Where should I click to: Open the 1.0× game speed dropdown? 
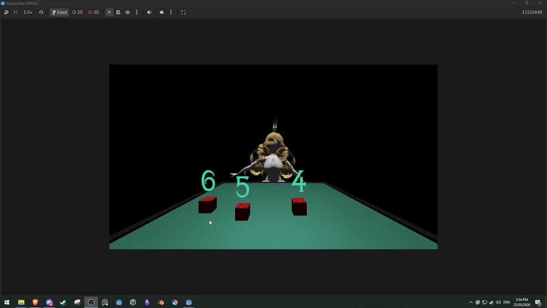click(x=28, y=12)
